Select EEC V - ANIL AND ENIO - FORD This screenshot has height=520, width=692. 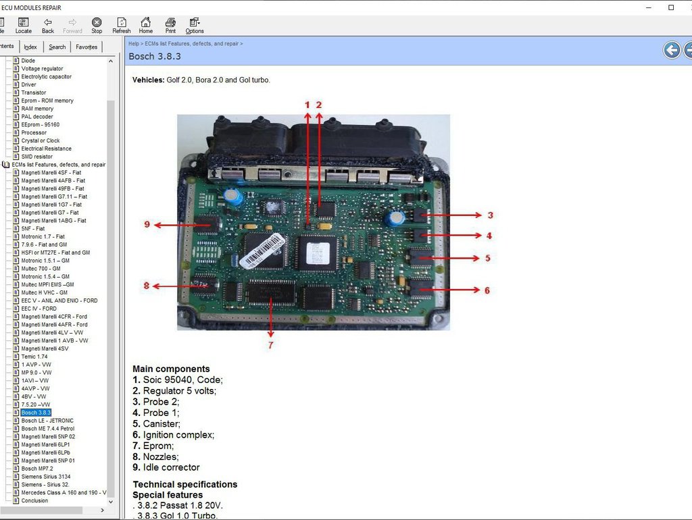(59, 301)
